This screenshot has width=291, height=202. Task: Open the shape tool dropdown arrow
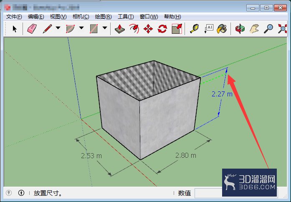click(x=105, y=28)
